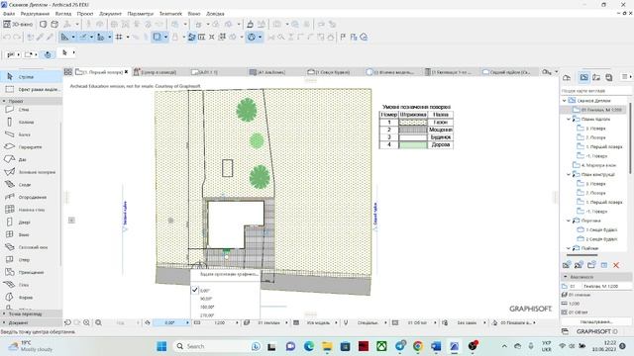Select the Arrow (Стрілка) tool
The width and height of the screenshot is (634, 356).
coord(31,76)
